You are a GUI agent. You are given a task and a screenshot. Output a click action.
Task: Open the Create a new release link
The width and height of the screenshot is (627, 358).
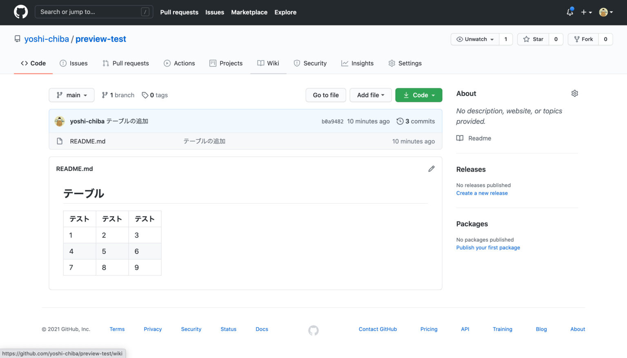point(482,193)
